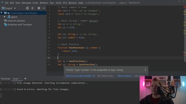This screenshot has height=104, width=186.
Task: Open the File menu
Action: pos(6,3)
